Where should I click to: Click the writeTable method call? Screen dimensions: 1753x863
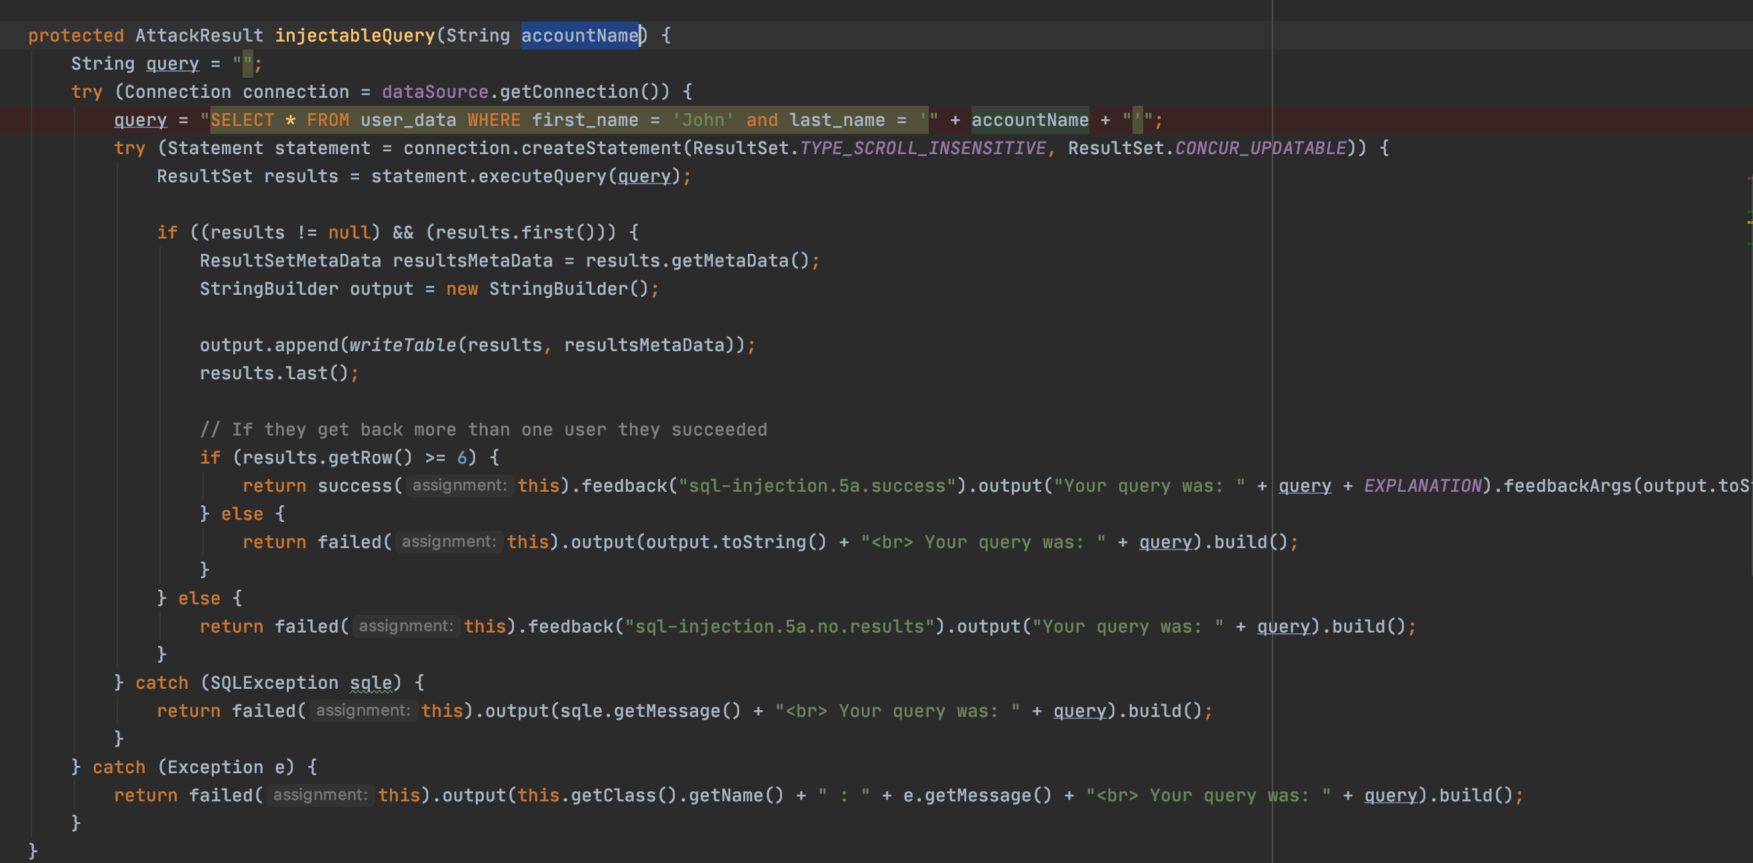click(402, 345)
